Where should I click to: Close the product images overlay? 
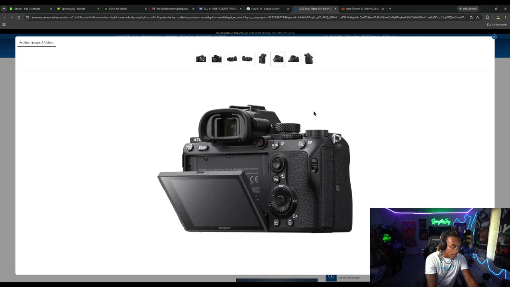tap(494, 37)
